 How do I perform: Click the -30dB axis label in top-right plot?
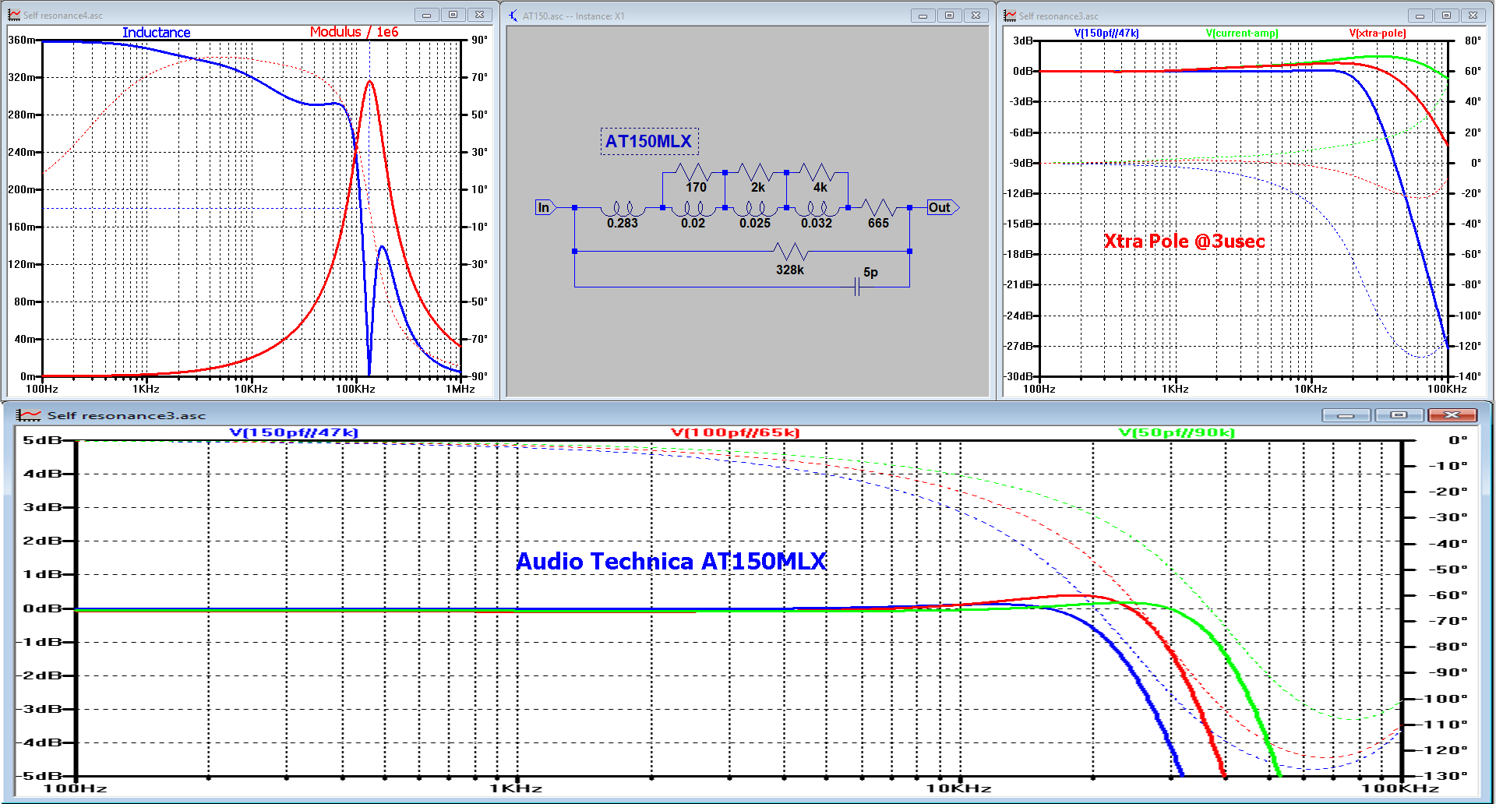point(1019,376)
